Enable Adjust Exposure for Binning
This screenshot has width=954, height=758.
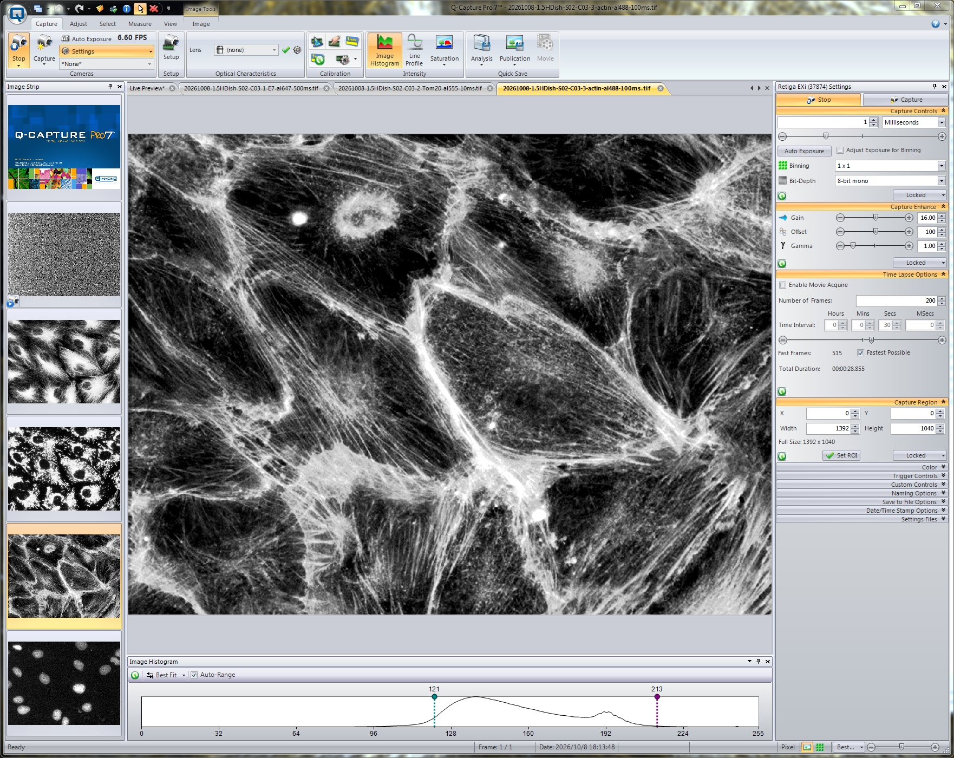pyautogui.click(x=840, y=151)
